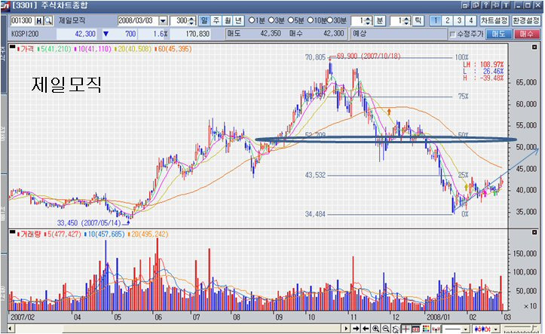Click the candlestick chart type icon
The height and width of the screenshot is (334, 545).
click(x=482, y=329)
